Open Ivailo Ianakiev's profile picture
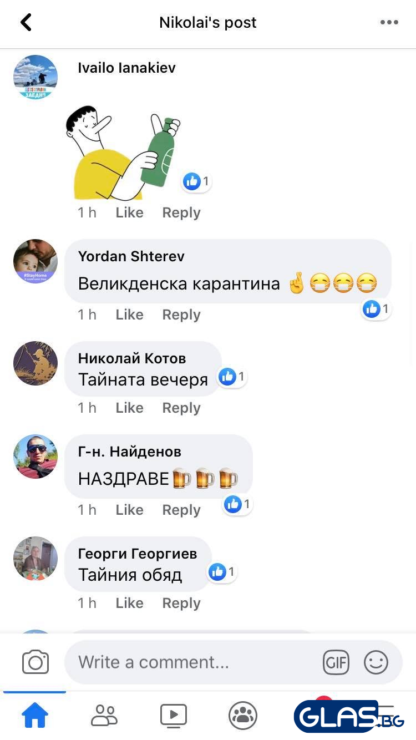 [x=35, y=77]
